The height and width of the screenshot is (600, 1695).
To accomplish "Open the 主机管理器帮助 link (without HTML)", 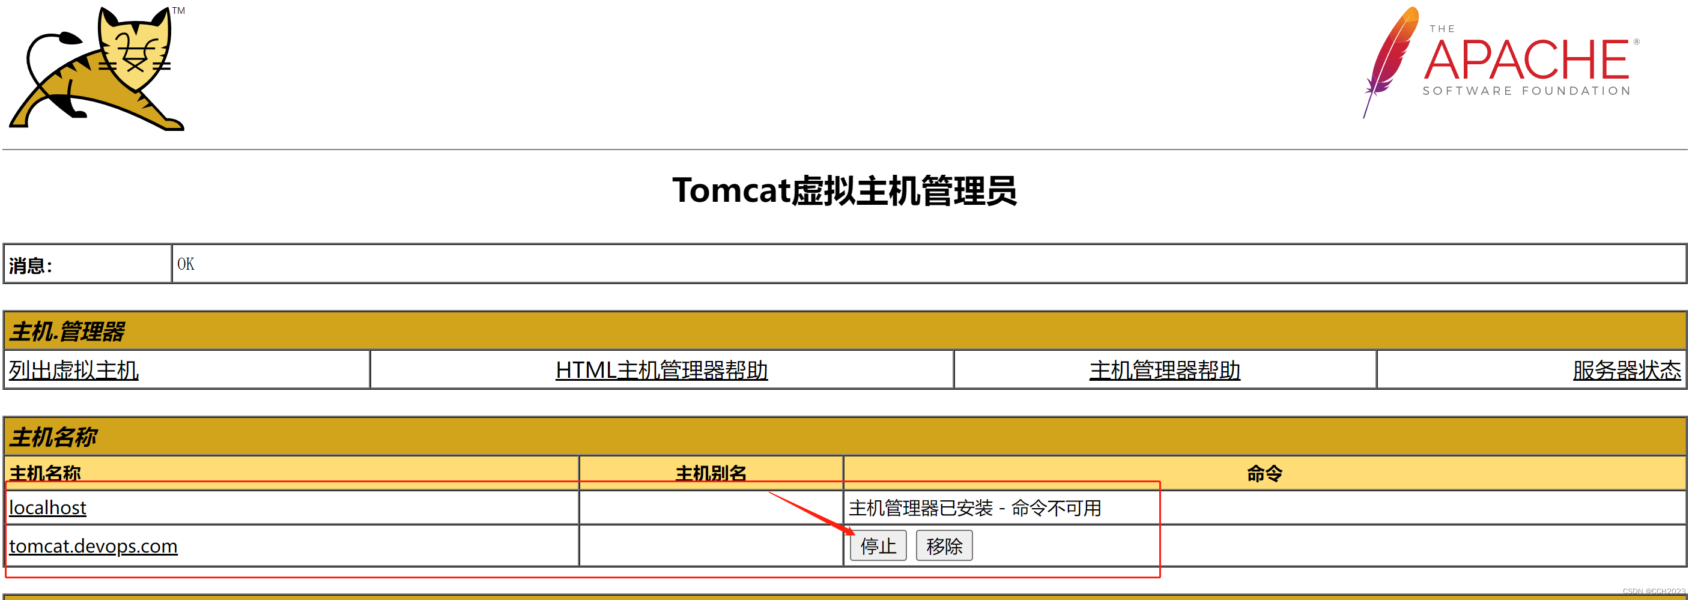I will pyautogui.click(x=1165, y=371).
